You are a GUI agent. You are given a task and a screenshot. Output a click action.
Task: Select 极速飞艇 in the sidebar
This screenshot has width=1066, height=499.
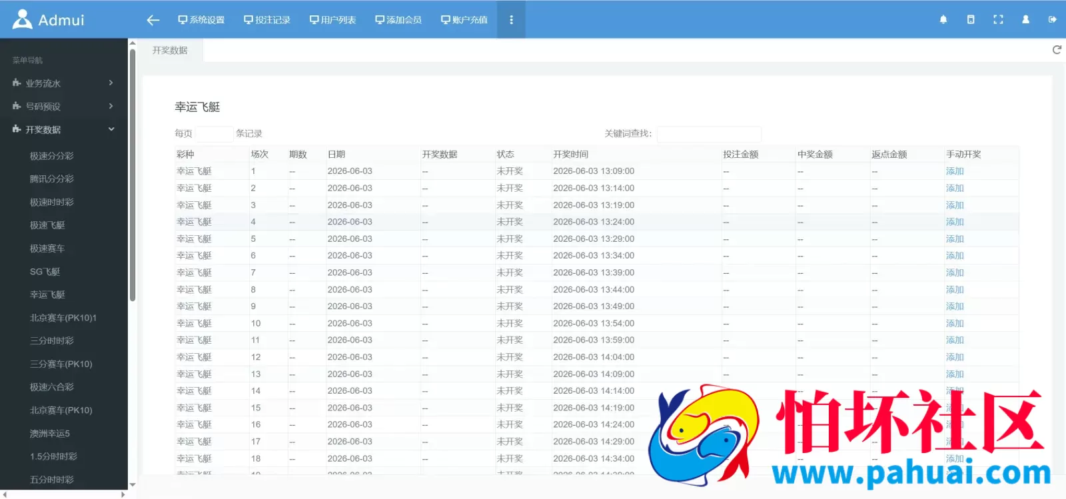(47, 225)
